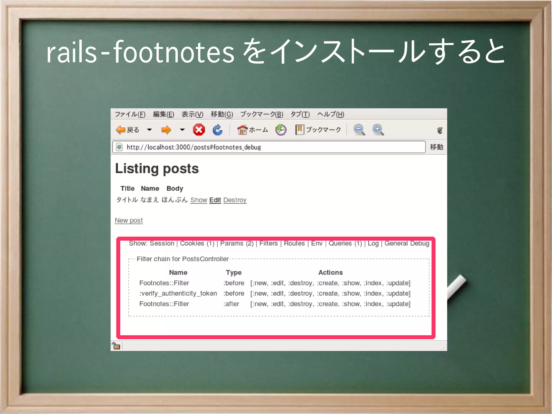Click the :after type cell
This screenshot has height=414, width=552.
[x=231, y=304]
